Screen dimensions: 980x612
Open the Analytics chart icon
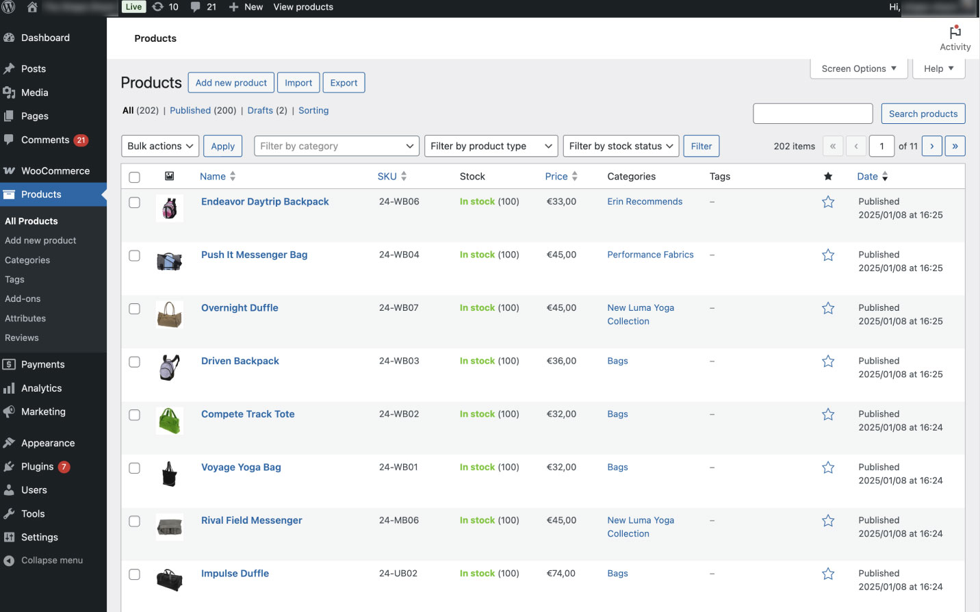9,388
